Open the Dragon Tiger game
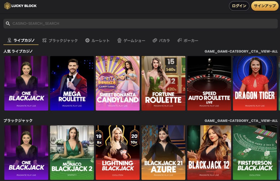The image size is (280, 181). click(x=255, y=83)
